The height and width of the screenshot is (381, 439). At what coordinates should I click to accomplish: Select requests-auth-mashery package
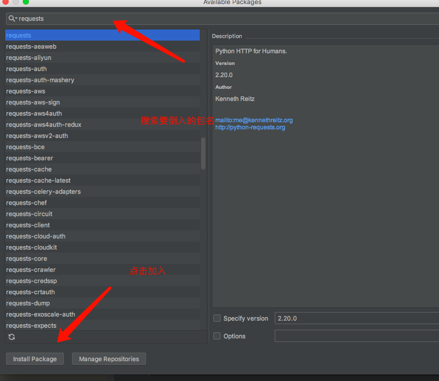[x=102, y=80]
